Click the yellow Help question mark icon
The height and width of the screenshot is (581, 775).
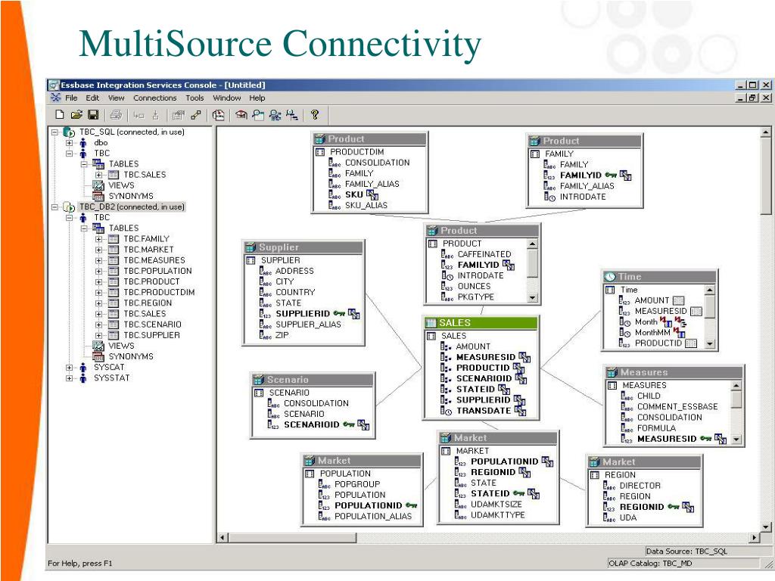point(315,115)
